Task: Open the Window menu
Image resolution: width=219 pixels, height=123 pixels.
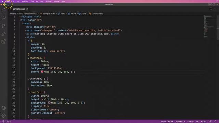Action: point(56,1)
